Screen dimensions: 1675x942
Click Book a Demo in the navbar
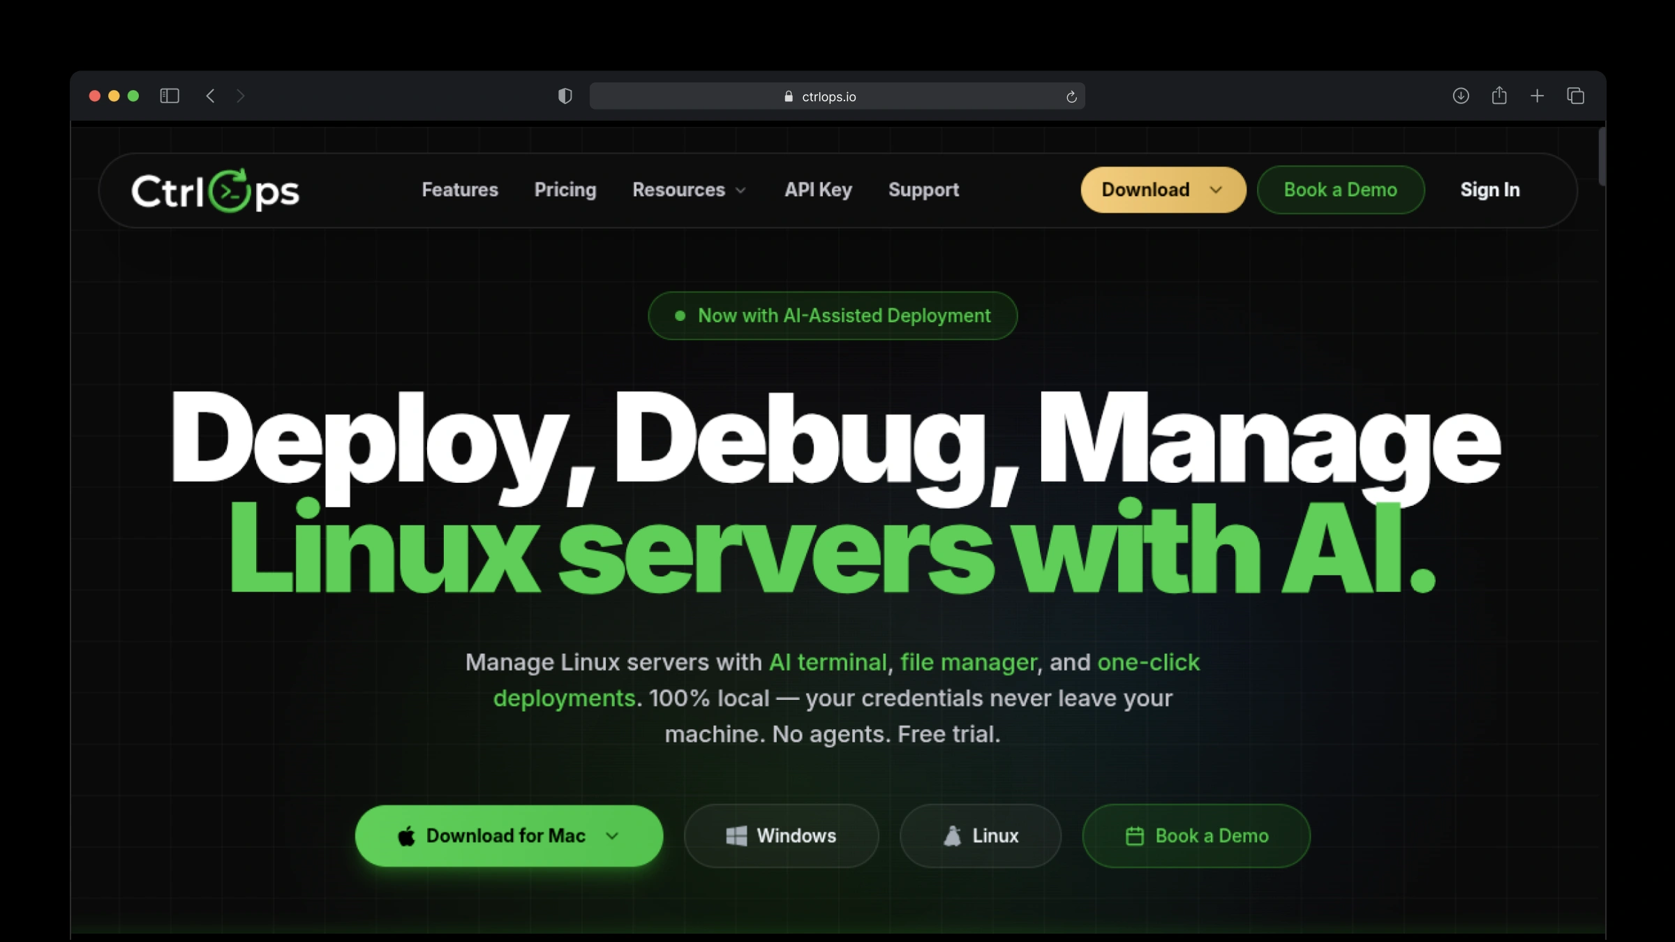[x=1341, y=190]
